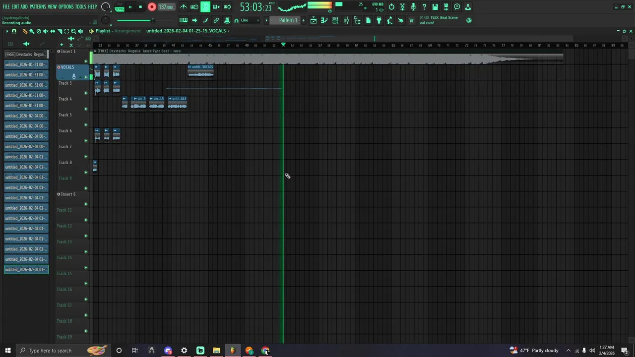Select the Paint brush tool in Playlist
This screenshot has width=635, height=357.
[32, 31]
